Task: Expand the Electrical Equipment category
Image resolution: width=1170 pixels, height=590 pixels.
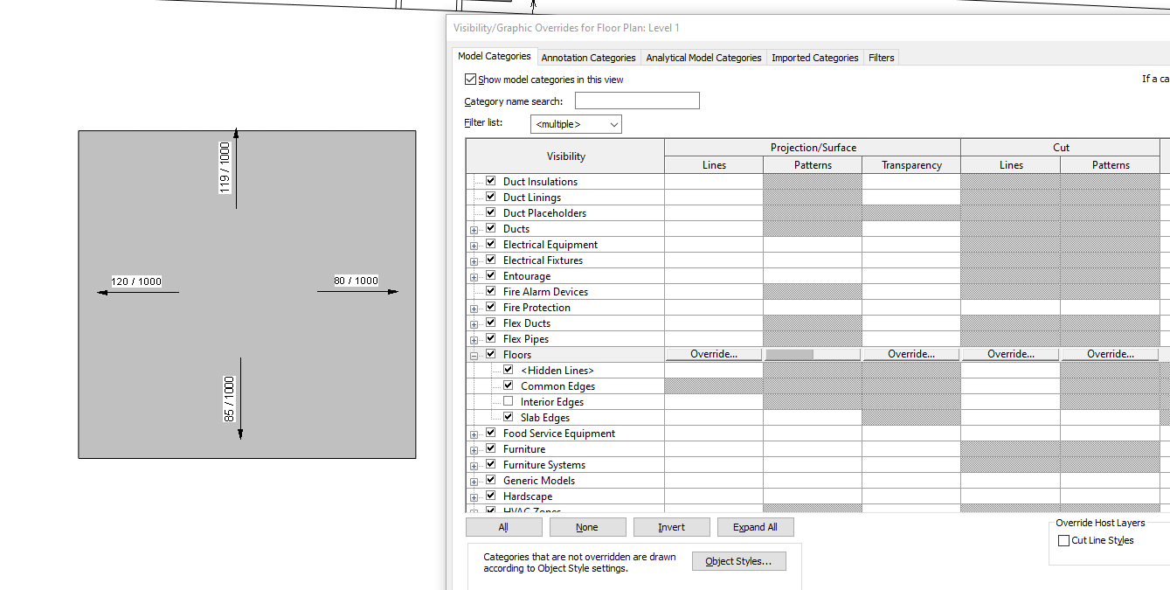Action: (474, 246)
